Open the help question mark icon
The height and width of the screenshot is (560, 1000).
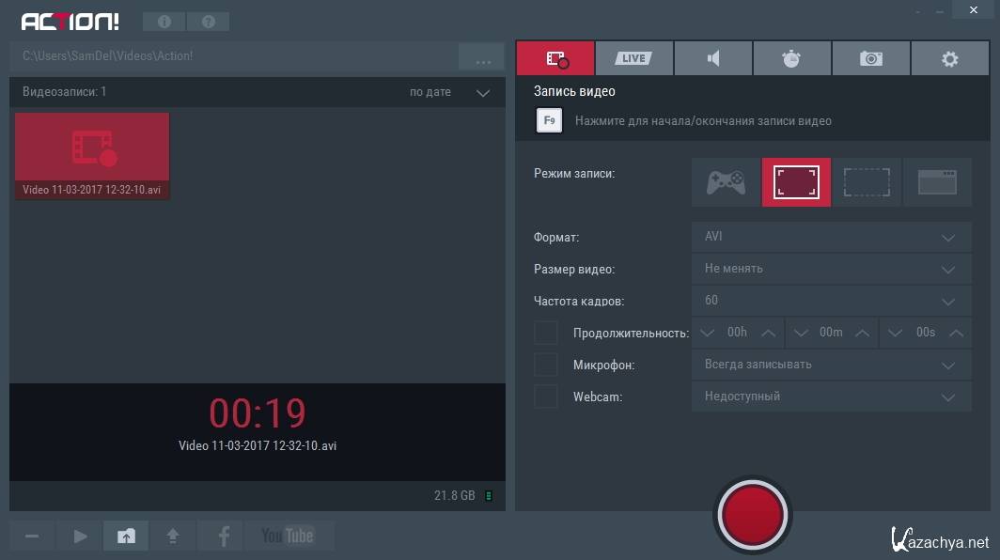pyautogui.click(x=208, y=22)
